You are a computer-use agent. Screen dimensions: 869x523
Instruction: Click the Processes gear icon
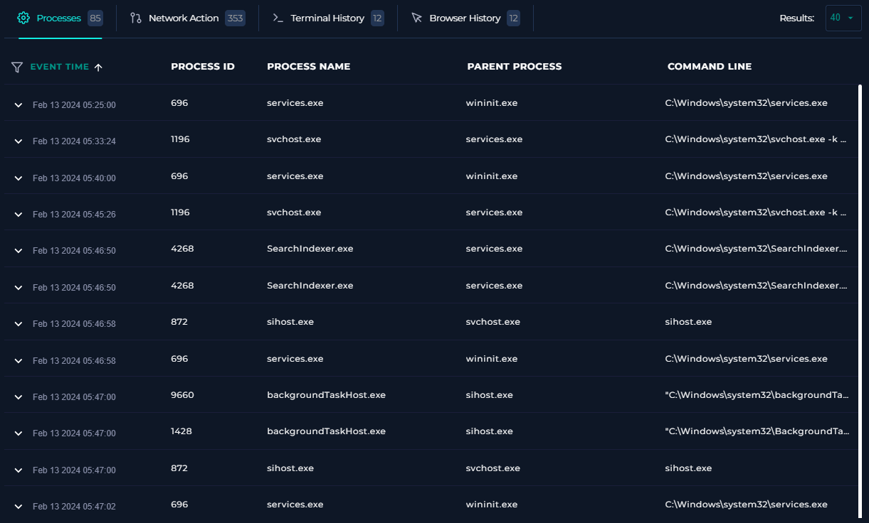(x=23, y=18)
